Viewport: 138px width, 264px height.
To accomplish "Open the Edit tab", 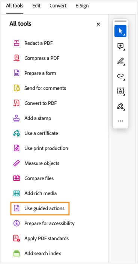I will click(x=36, y=6).
